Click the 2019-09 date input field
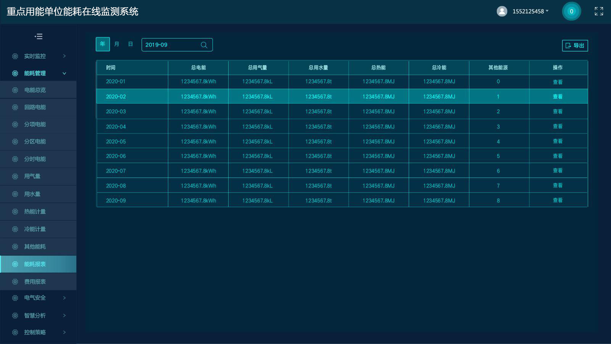The image size is (611, 344). [x=170, y=45]
